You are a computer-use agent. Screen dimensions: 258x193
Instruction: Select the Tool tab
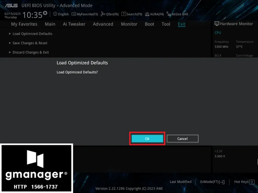[166, 24]
